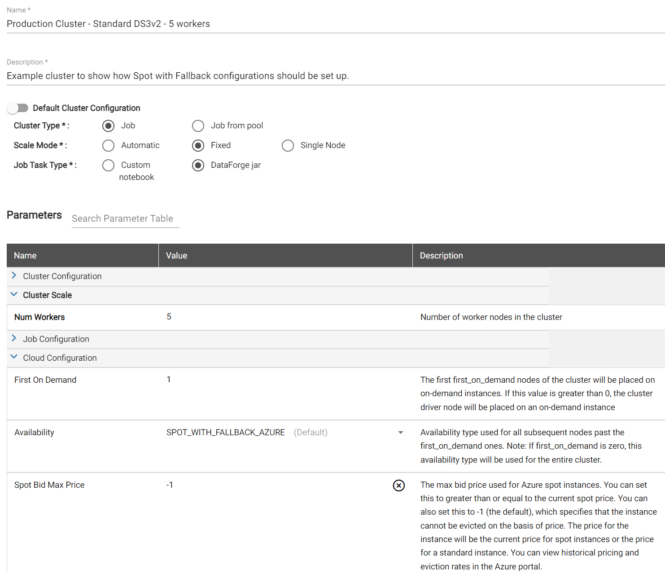Expand the Cluster Configuration section
This screenshot has width=665, height=573.
point(14,276)
